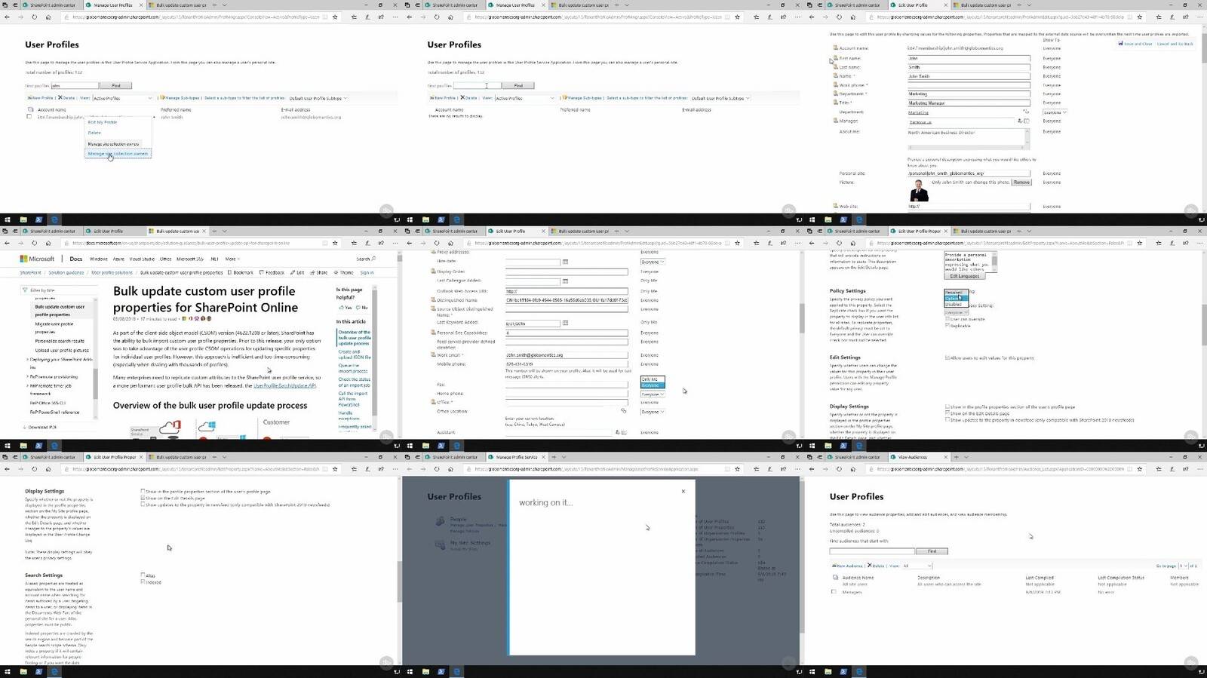Open calendar picker beside the Hire date field
Image resolution: width=1207 pixels, height=678 pixels.
tap(565, 262)
